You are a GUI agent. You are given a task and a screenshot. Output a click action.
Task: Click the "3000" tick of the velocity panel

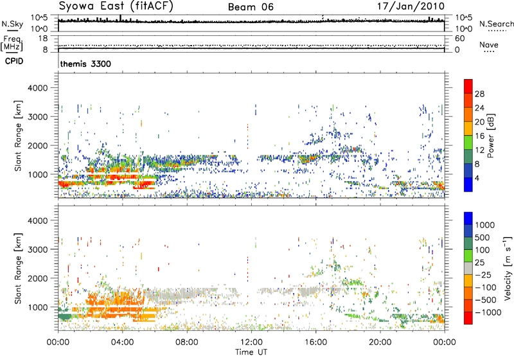[38, 249]
